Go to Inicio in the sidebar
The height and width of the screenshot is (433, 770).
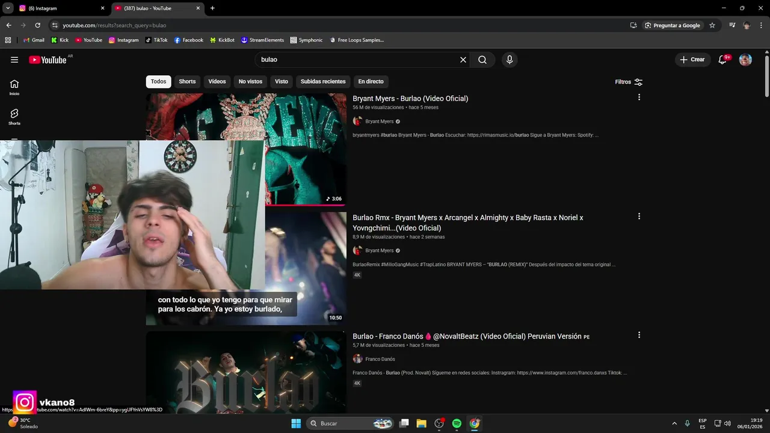tap(14, 87)
